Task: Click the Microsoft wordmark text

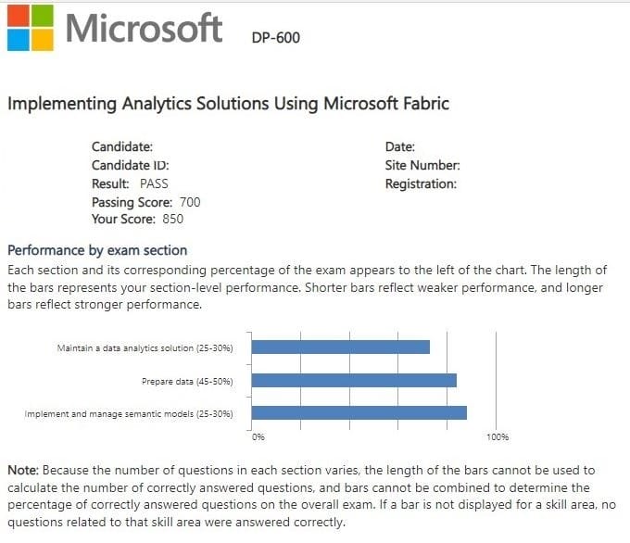Action: [x=144, y=28]
